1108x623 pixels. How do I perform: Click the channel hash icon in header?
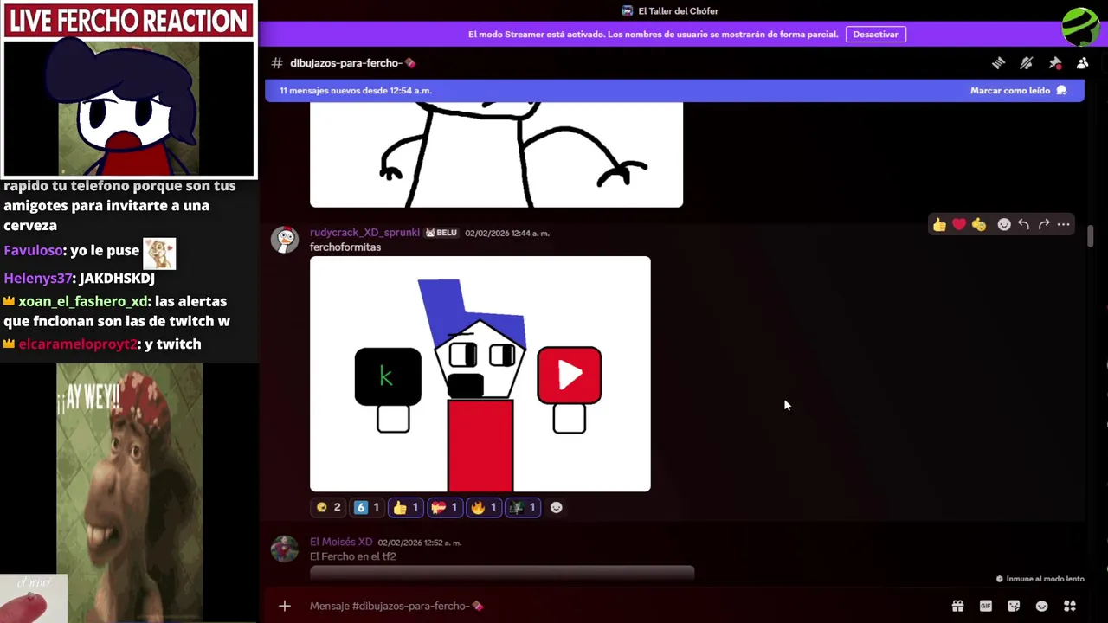277,63
